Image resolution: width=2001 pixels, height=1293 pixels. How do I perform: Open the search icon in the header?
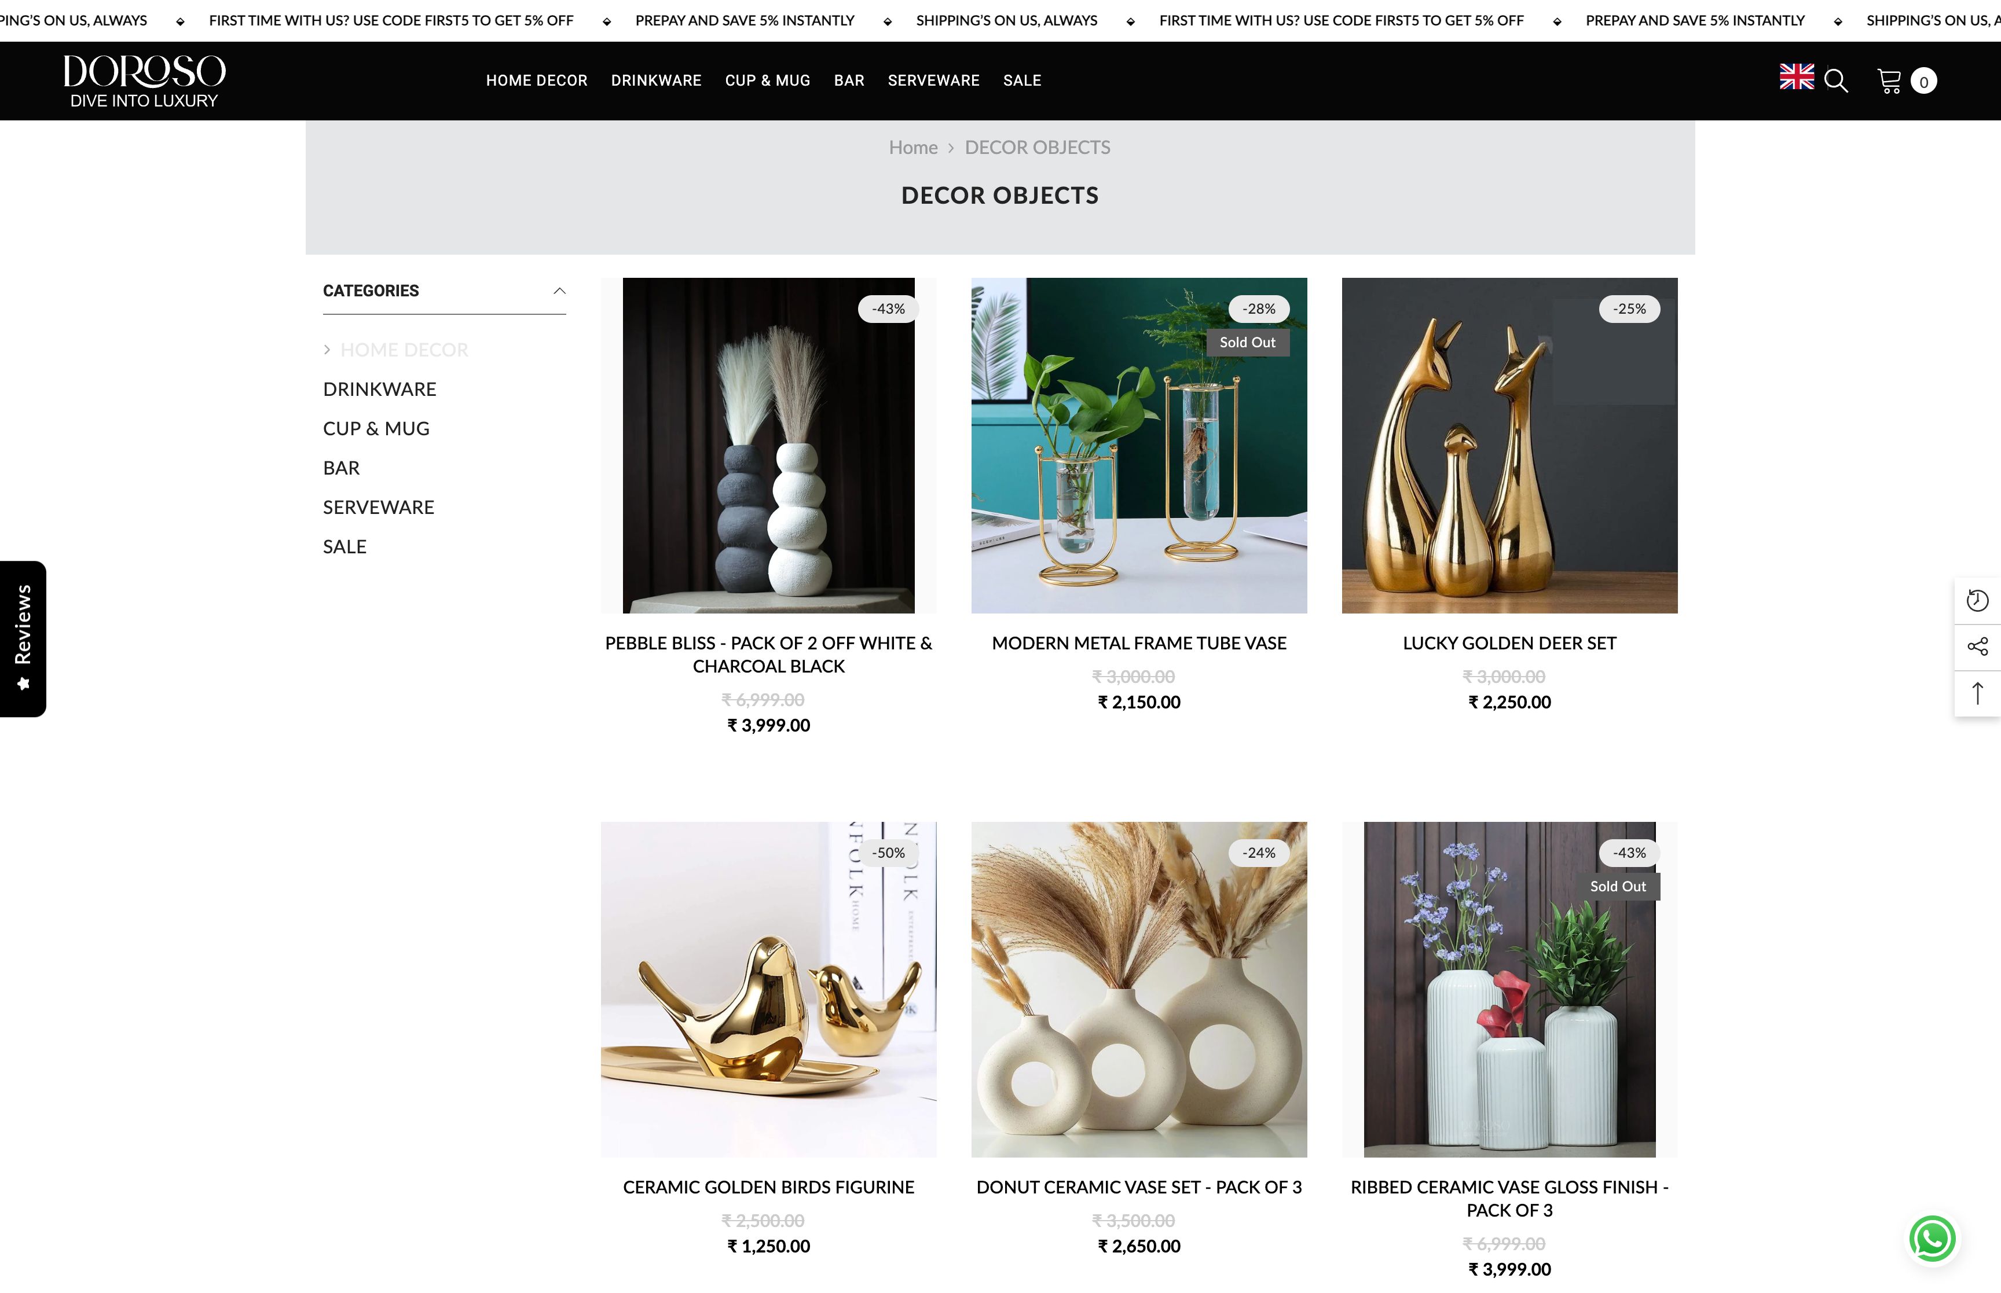tap(1835, 80)
